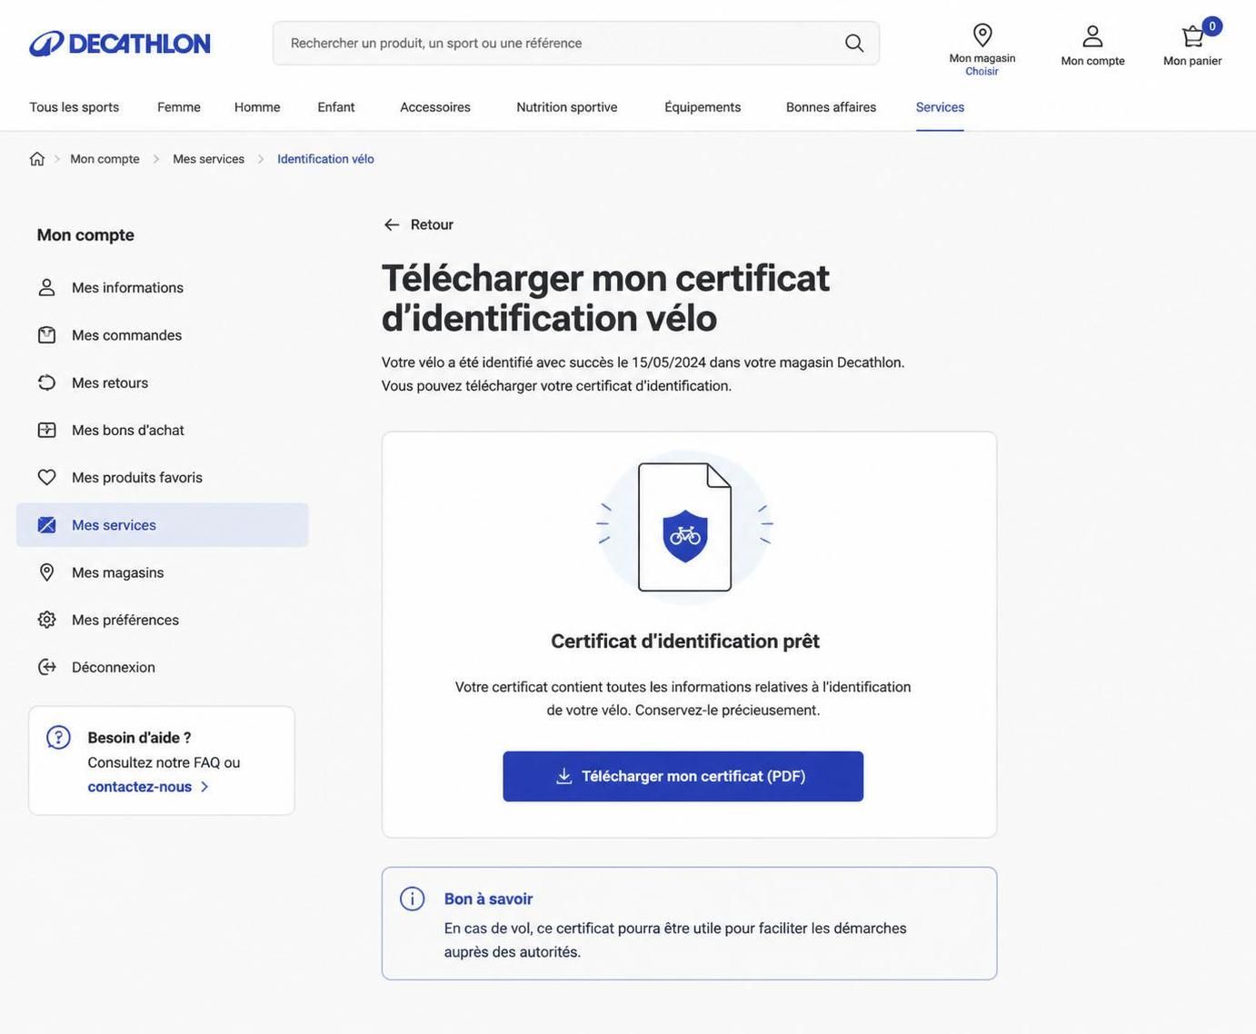Click chevron next to contactez-nous
Viewport: 1256px width, 1034px height.
204,787
